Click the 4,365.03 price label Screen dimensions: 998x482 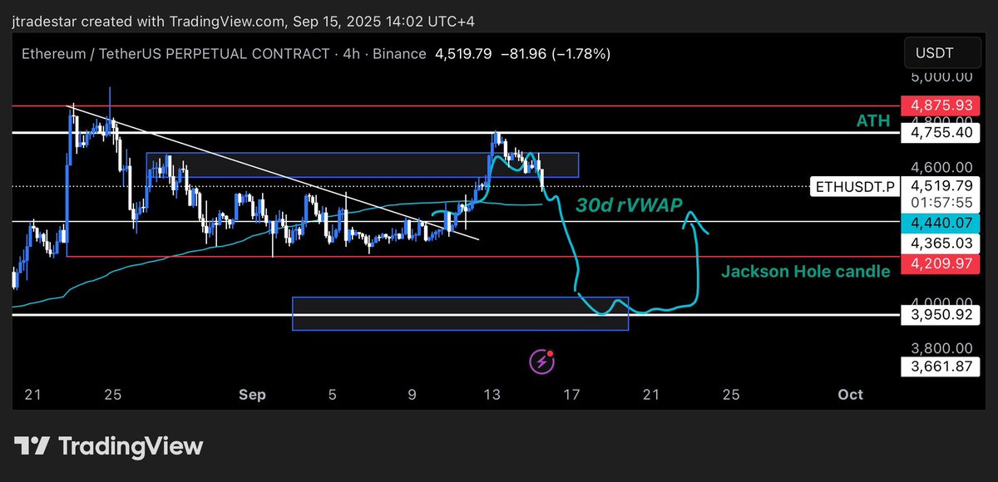pyautogui.click(x=942, y=243)
